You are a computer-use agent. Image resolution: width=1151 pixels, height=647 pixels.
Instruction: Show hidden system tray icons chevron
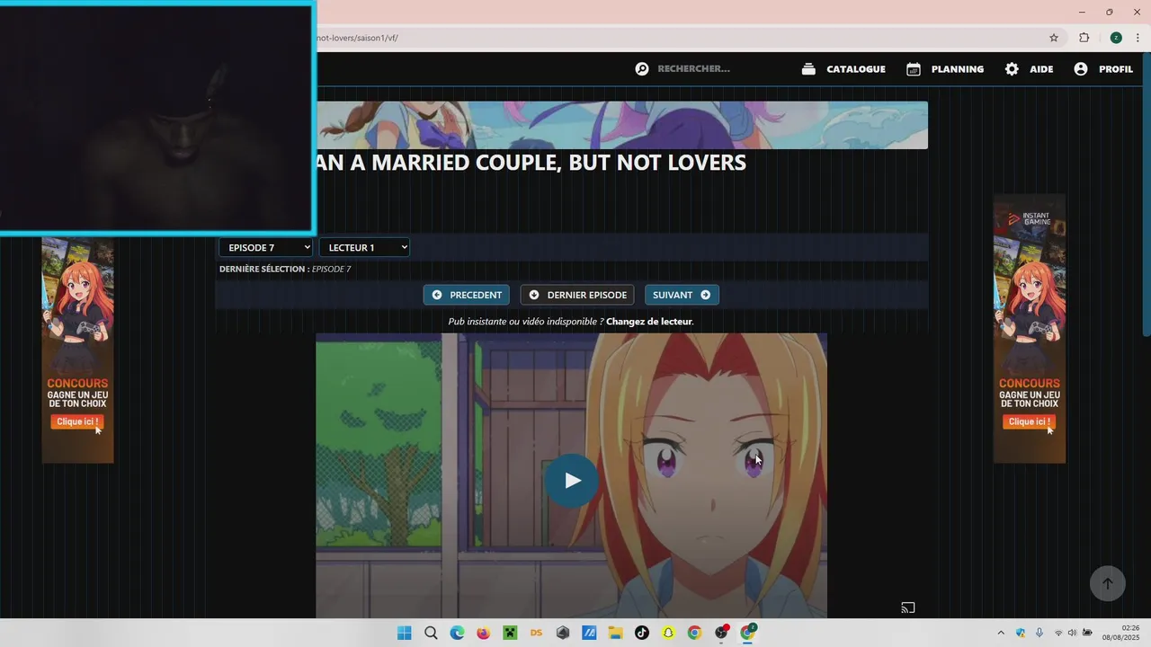pos(1001,633)
